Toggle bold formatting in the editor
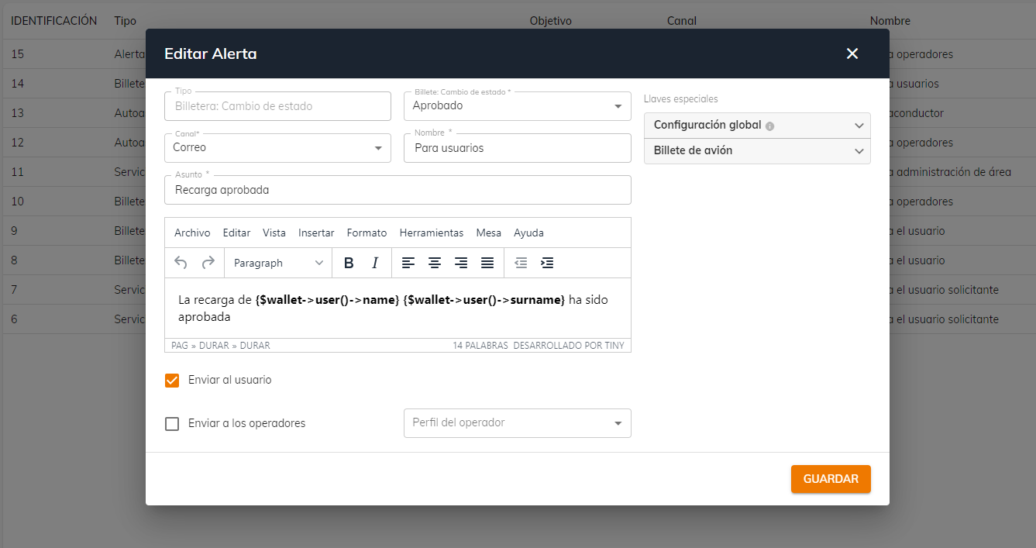Image resolution: width=1036 pixels, height=548 pixels. 349,263
